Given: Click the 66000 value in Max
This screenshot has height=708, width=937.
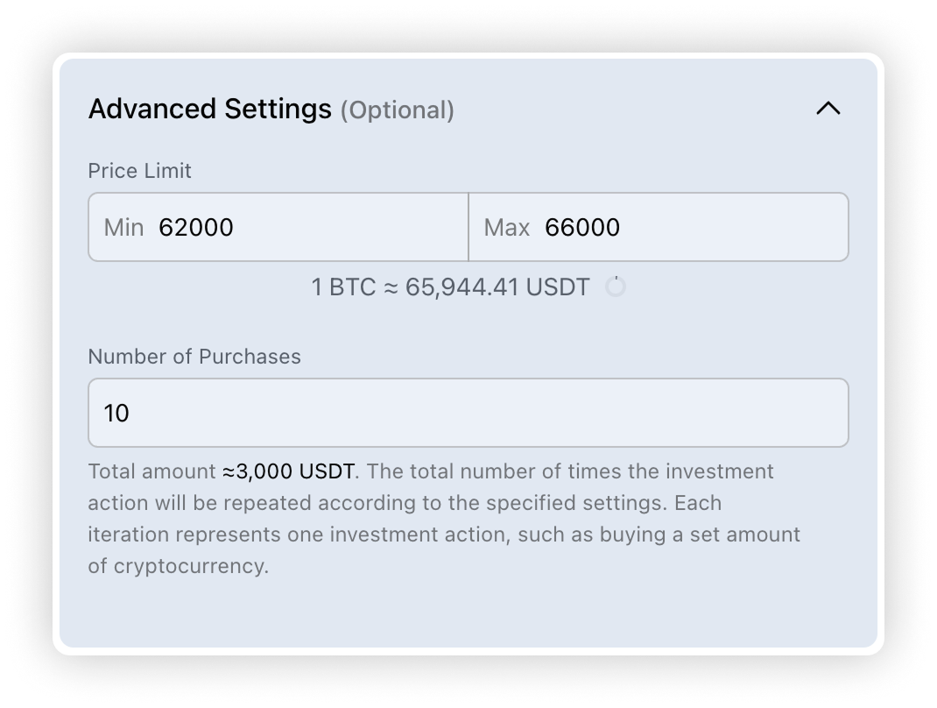Looking at the screenshot, I should click(582, 228).
